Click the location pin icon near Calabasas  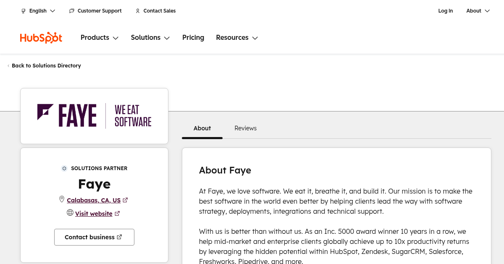click(62, 199)
